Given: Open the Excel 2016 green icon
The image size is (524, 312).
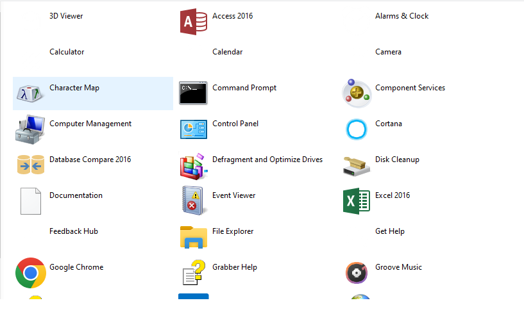Looking at the screenshot, I should 356,201.
